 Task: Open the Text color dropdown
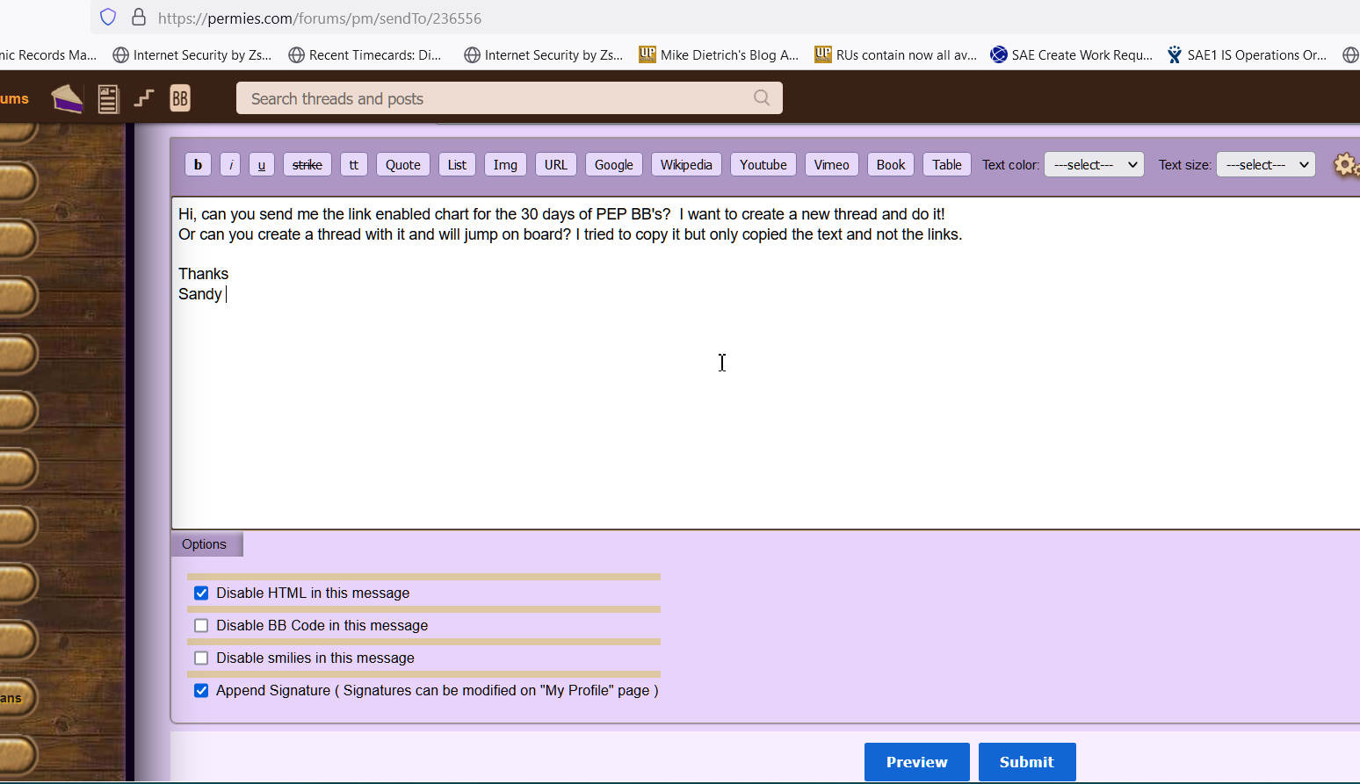coord(1094,165)
